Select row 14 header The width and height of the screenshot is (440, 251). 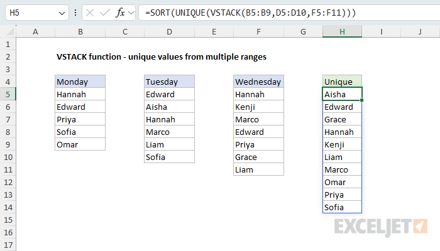click(8, 207)
